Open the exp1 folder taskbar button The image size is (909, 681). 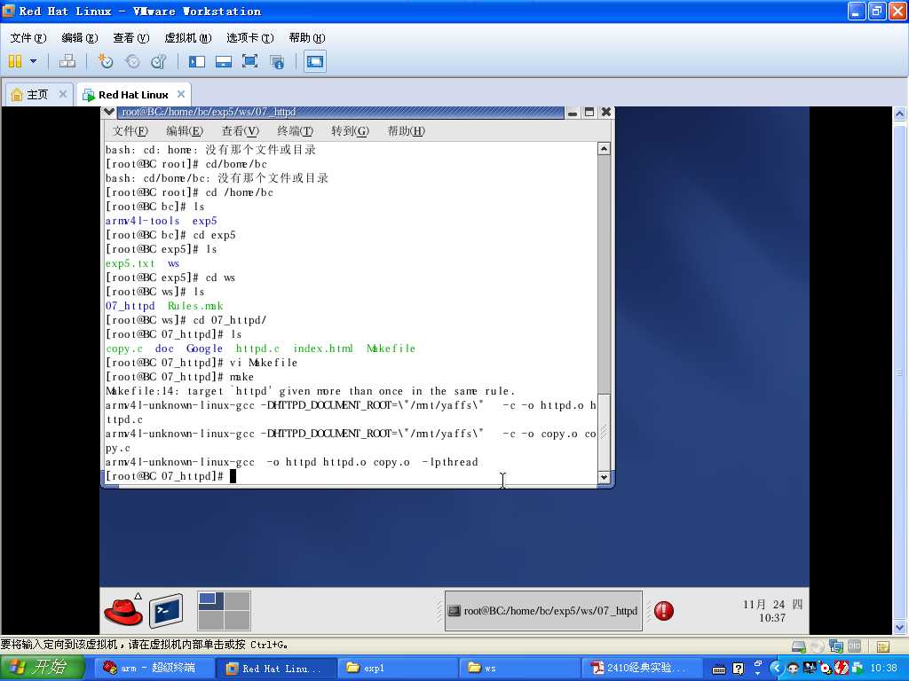point(397,668)
